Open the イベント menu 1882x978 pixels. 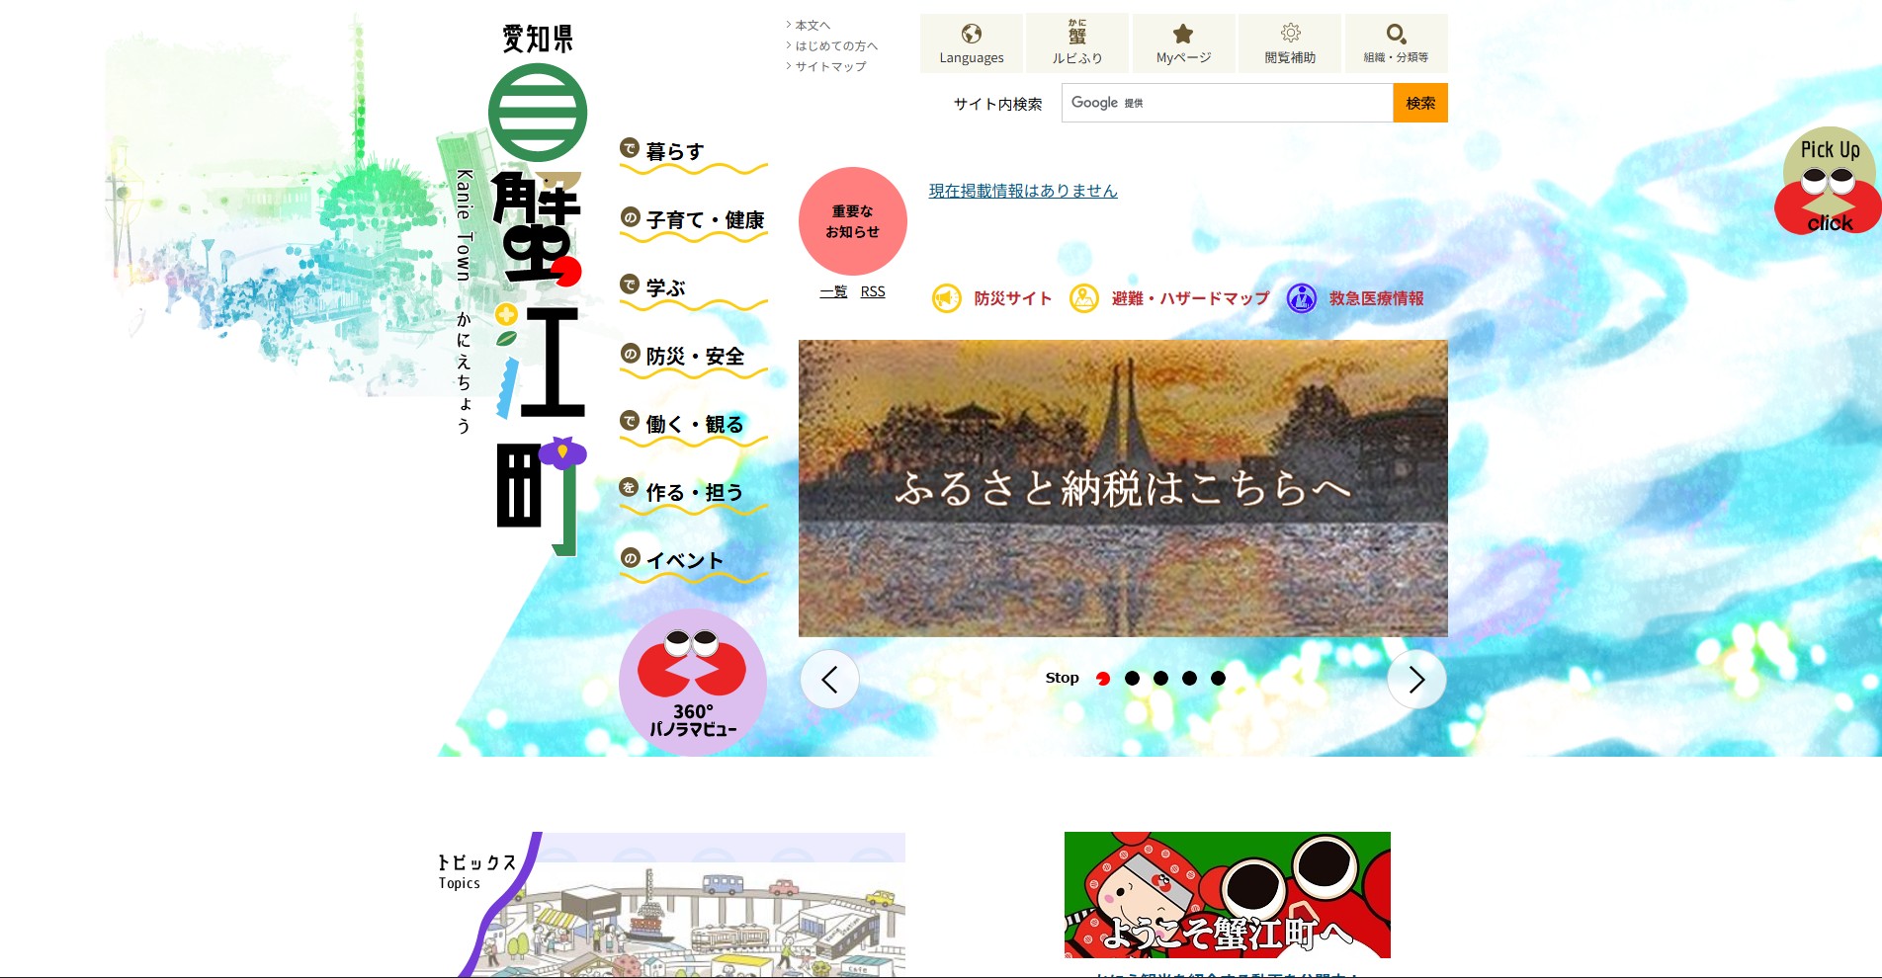pos(693,564)
